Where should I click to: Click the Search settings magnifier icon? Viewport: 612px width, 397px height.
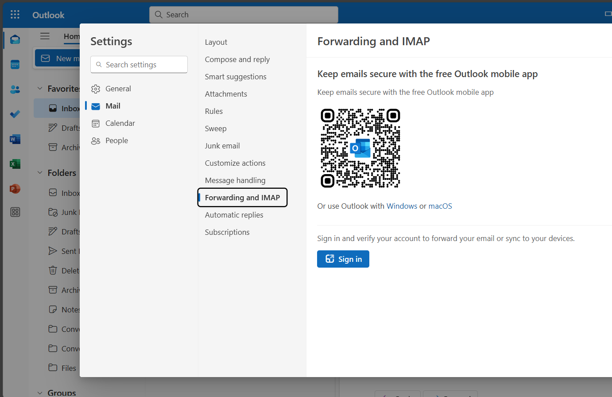(99, 65)
